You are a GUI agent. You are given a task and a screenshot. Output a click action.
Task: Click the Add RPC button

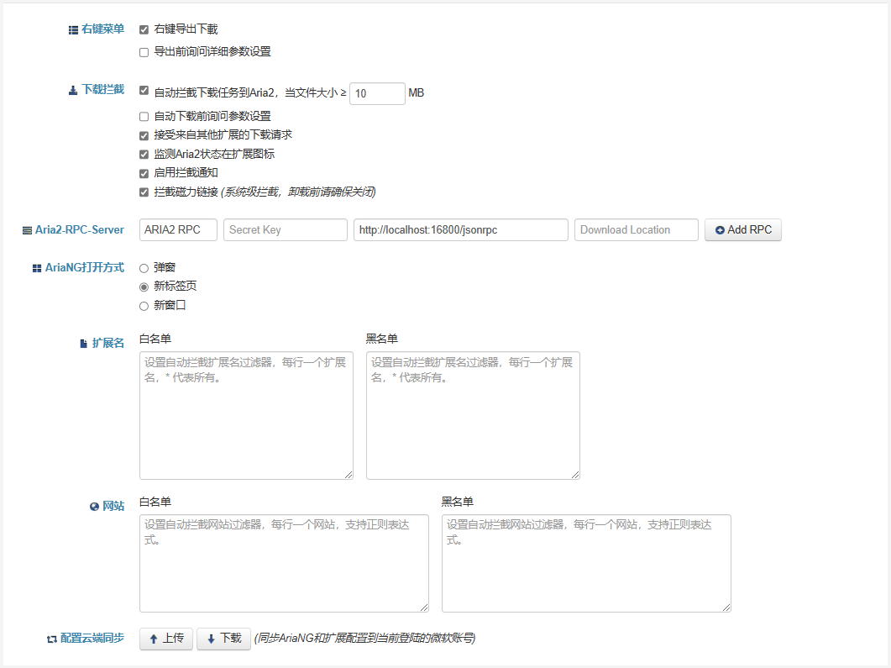pyautogui.click(x=742, y=230)
